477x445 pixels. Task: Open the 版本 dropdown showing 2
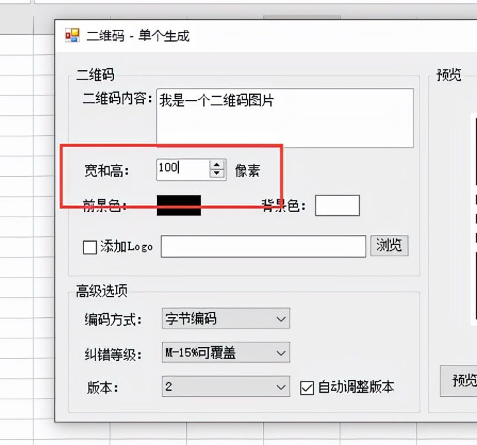click(226, 386)
